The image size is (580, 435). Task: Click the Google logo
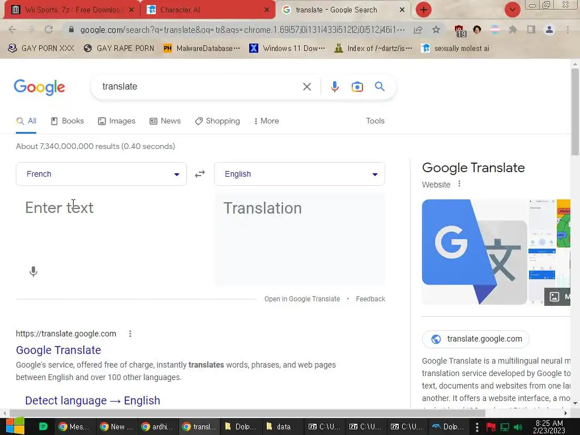(39, 87)
